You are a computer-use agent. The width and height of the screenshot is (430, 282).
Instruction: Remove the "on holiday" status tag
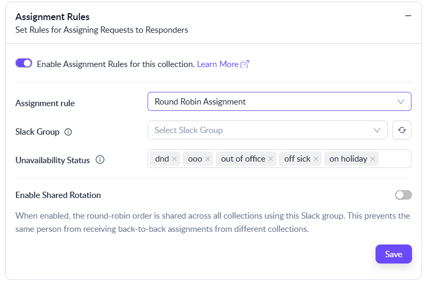(x=373, y=159)
